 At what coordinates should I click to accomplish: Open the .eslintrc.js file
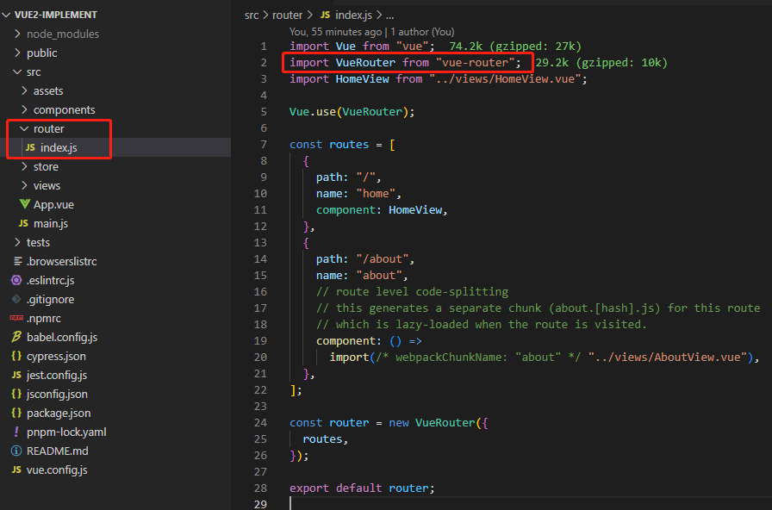click(x=115, y=280)
